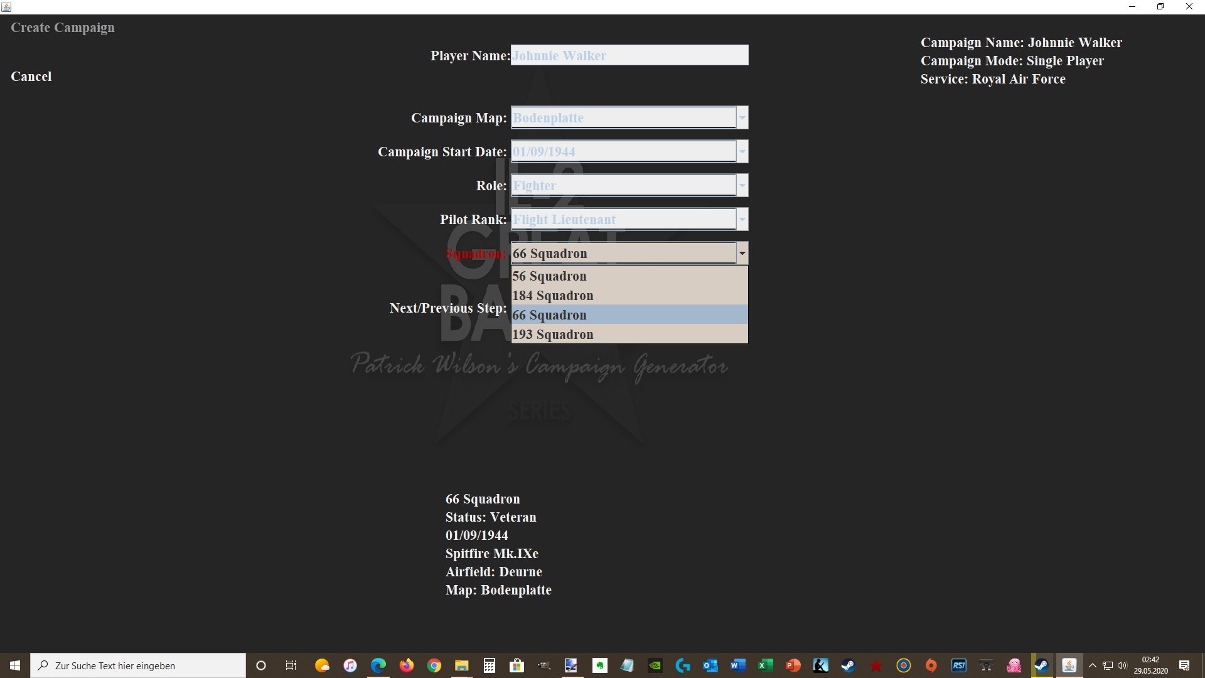1205x678 pixels.
Task: Collapse the Squadron dropdown via its arrow
Action: pyautogui.click(x=742, y=253)
